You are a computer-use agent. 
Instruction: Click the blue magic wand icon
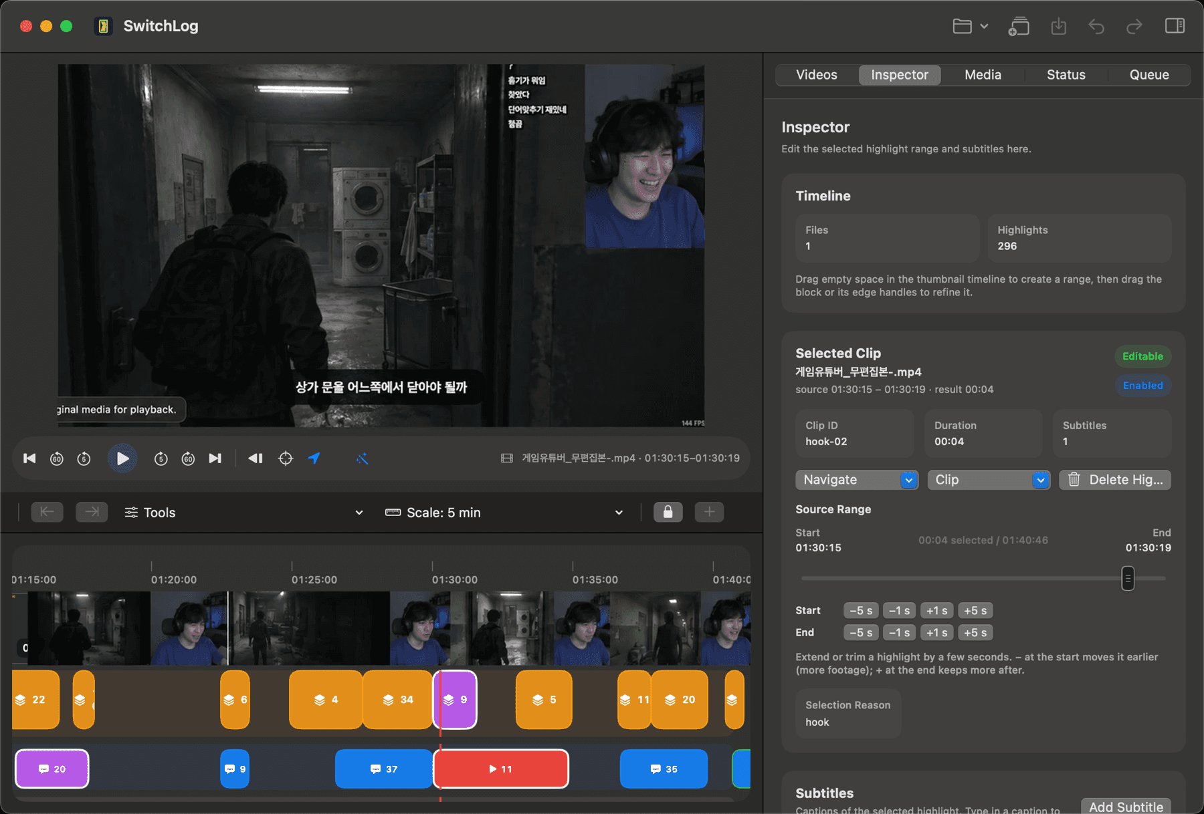pyautogui.click(x=362, y=458)
